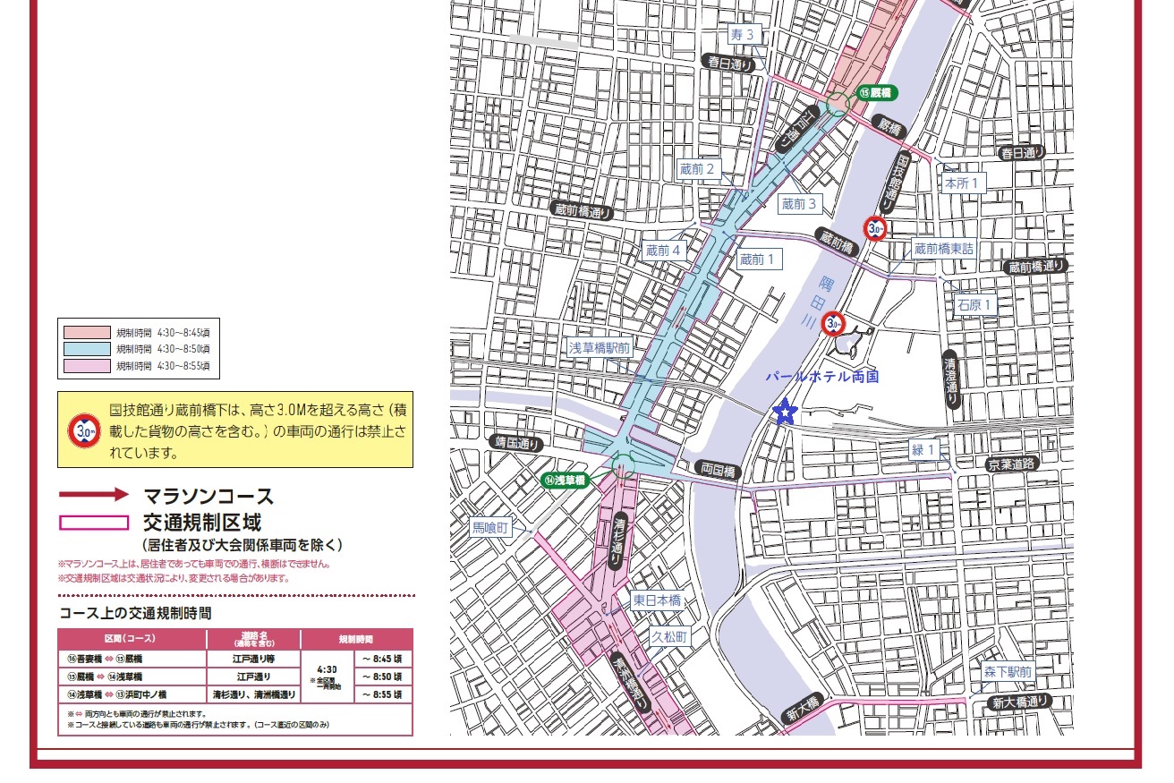Click the 清澄通り road label
1174x783 pixels.
click(950, 379)
